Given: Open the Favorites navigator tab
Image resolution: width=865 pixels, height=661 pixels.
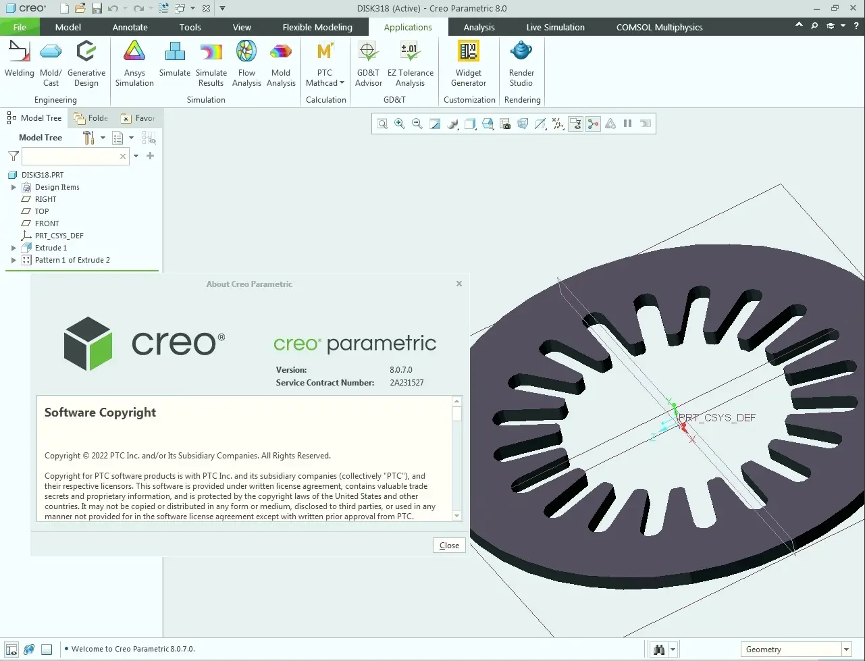Looking at the screenshot, I should click(x=138, y=118).
